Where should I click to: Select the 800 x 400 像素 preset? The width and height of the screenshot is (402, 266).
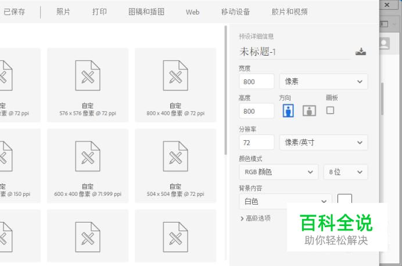coord(175,85)
